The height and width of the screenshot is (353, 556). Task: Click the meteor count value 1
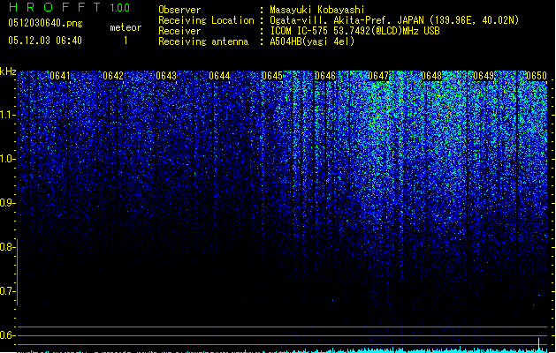[x=126, y=41]
